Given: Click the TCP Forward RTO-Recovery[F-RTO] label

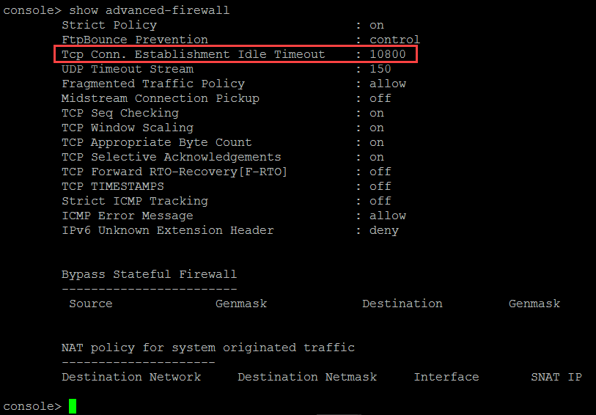Looking at the screenshot, I should point(175,172).
